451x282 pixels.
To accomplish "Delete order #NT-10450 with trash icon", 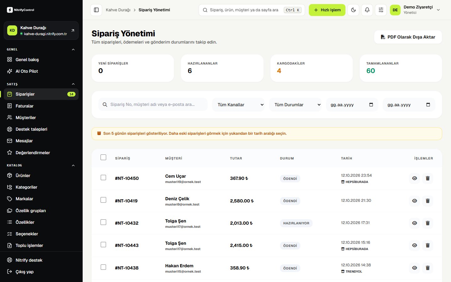I will pos(428,178).
